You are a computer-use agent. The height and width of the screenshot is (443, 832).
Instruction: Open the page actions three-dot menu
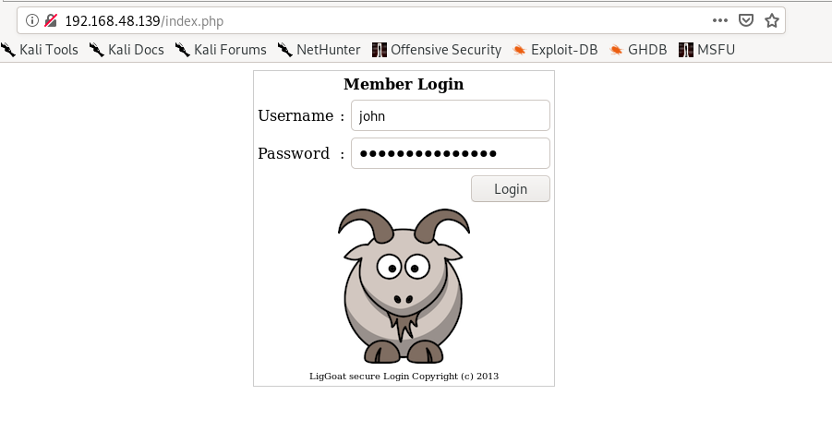[720, 20]
